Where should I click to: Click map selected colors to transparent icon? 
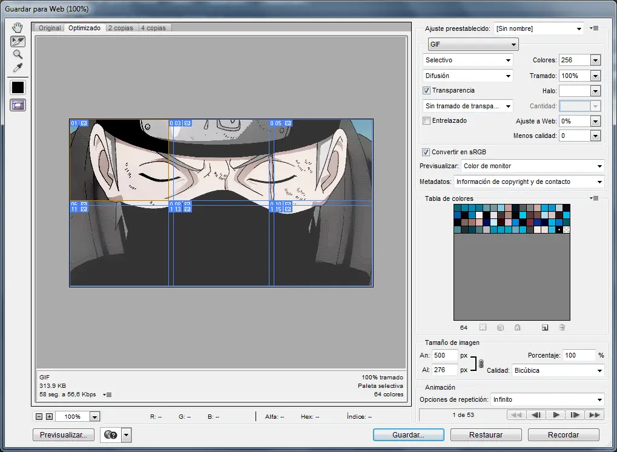coord(483,327)
